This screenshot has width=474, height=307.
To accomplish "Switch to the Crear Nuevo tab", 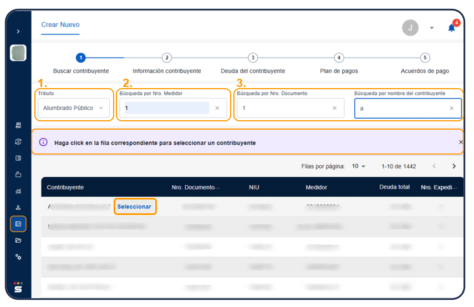I will pos(60,25).
